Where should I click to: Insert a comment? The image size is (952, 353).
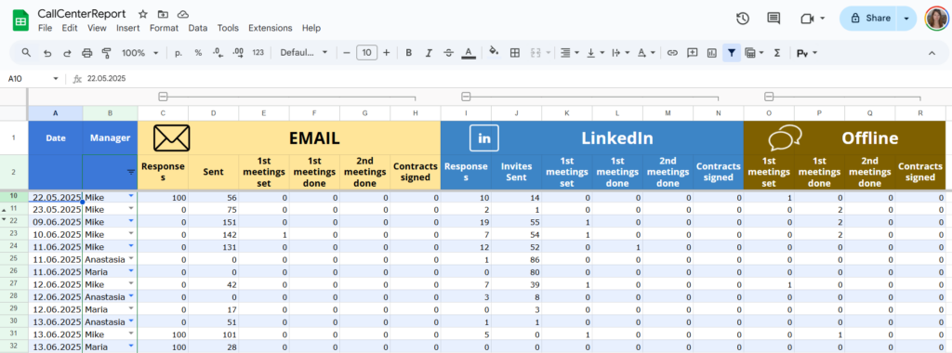click(x=692, y=53)
